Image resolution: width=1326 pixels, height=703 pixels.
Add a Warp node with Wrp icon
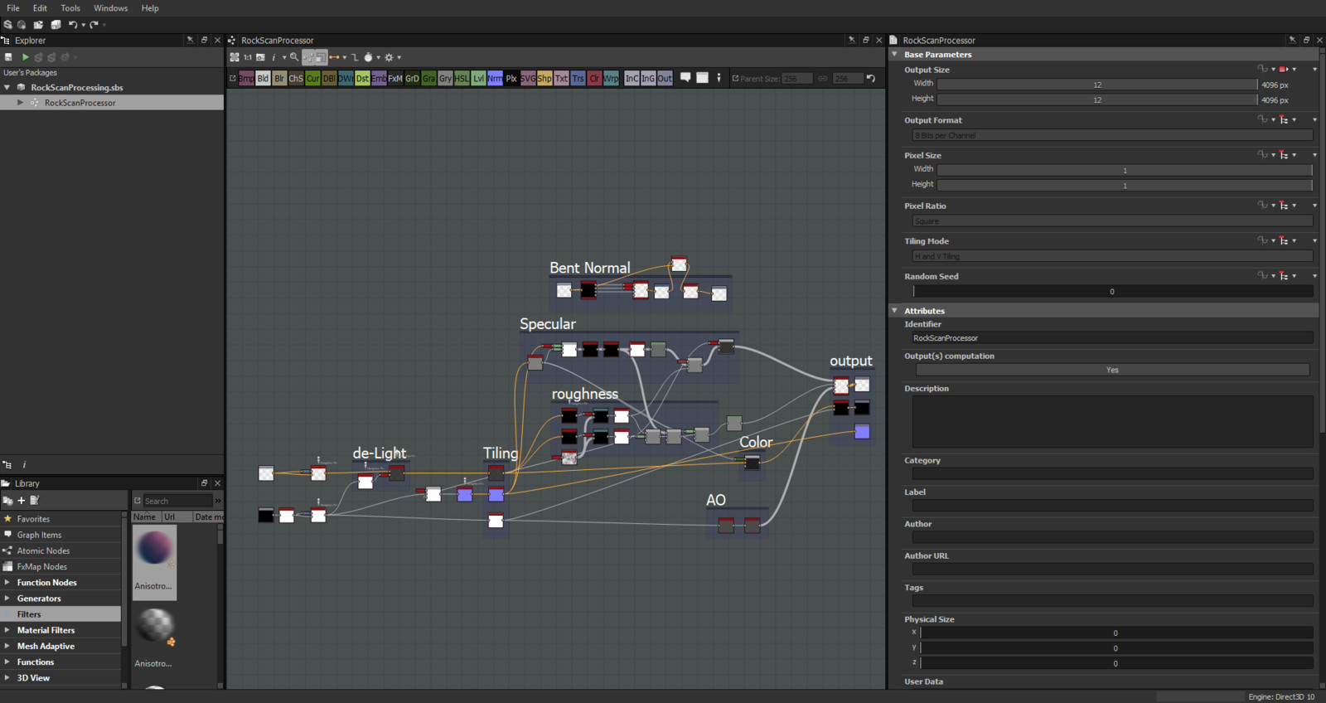(x=611, y=78)
